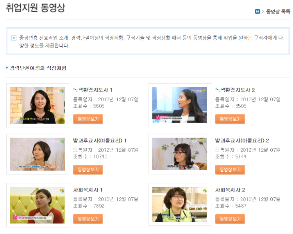Watch 녹색환경지도사 2 via 동영상보기 button
This screenshot has height=234, width=293.
pyautogui.click(x=230, y=119)
